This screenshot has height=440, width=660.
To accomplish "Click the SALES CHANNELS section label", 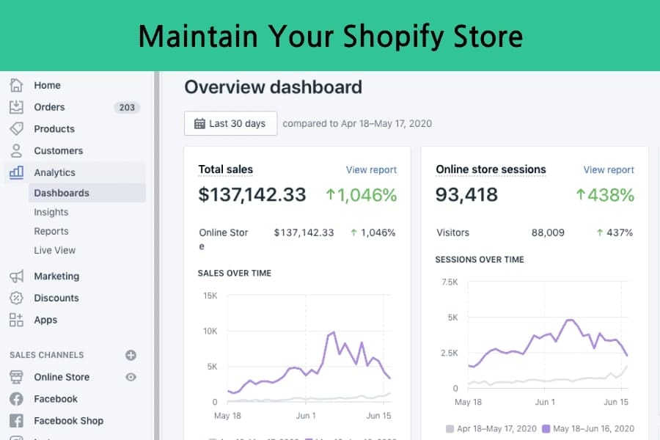I will (x=47, y=355).
